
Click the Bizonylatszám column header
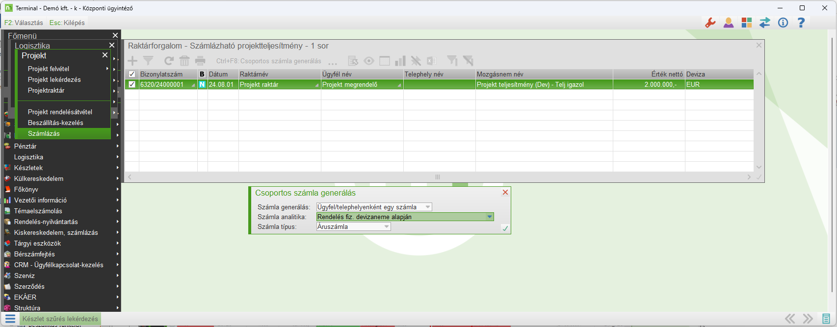[x=168, y=74]
